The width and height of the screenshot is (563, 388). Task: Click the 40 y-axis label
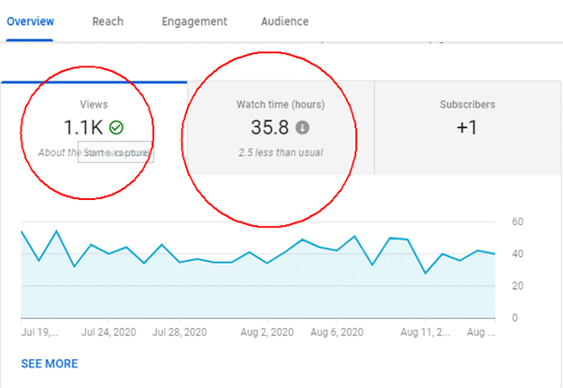[x=517, y=253]
